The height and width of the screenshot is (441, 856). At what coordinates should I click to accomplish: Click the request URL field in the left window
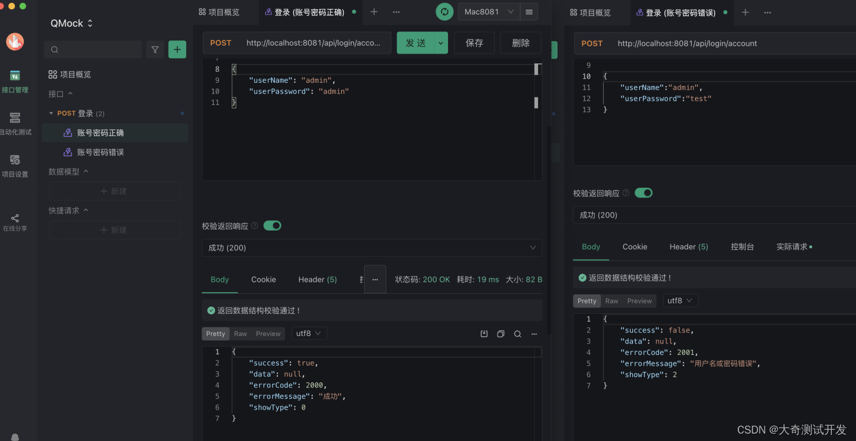coord(313,43)
